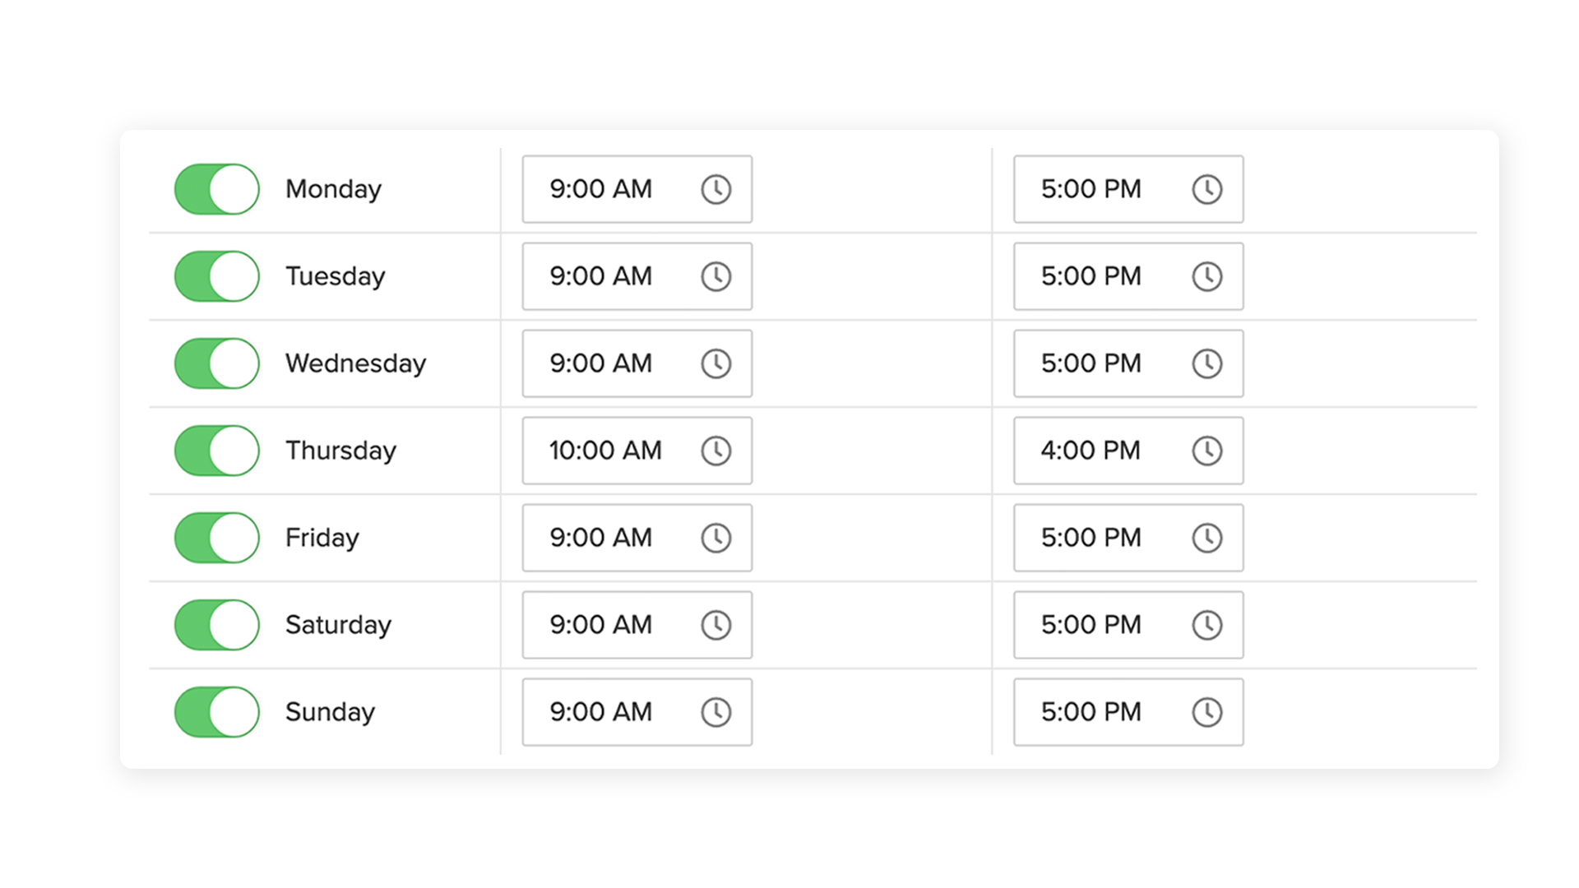
Task: Click the clock icon beside Thursday's 10:00 AM
Action: [715, 451]
